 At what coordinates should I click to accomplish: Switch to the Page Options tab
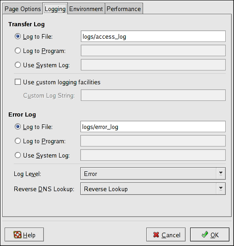click(x=23, y=9)
